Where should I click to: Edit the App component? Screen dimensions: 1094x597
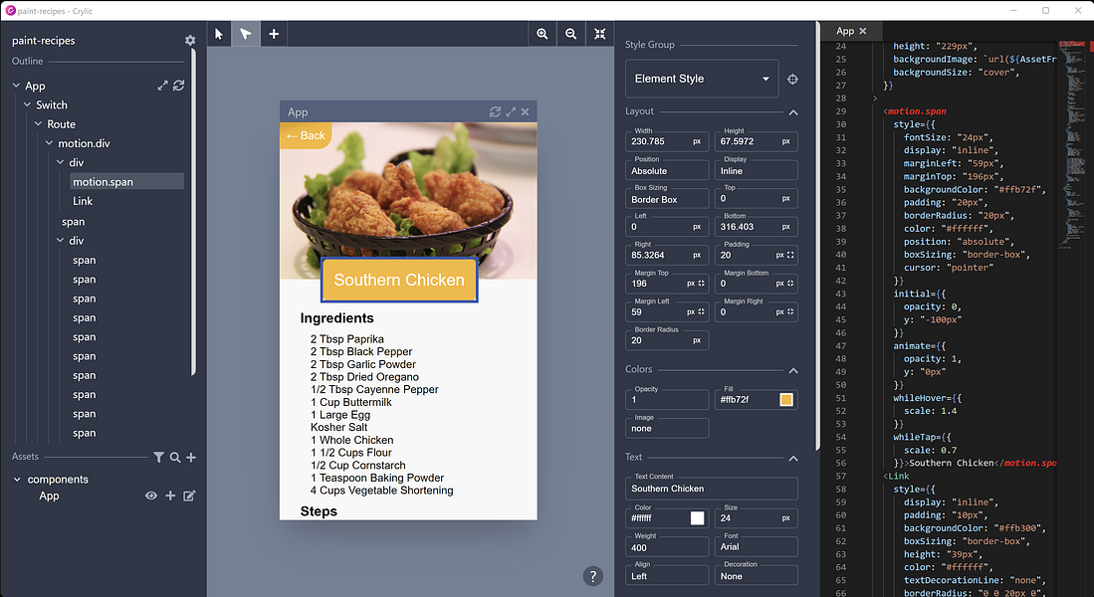pyautogui.click(x=189, y=496)
